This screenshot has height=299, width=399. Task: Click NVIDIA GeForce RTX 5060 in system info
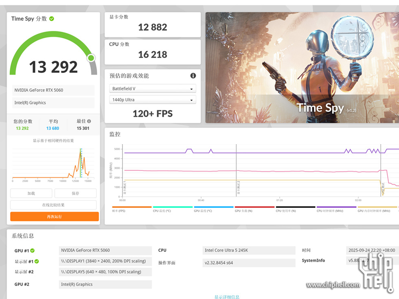click(x=105, y=251)
